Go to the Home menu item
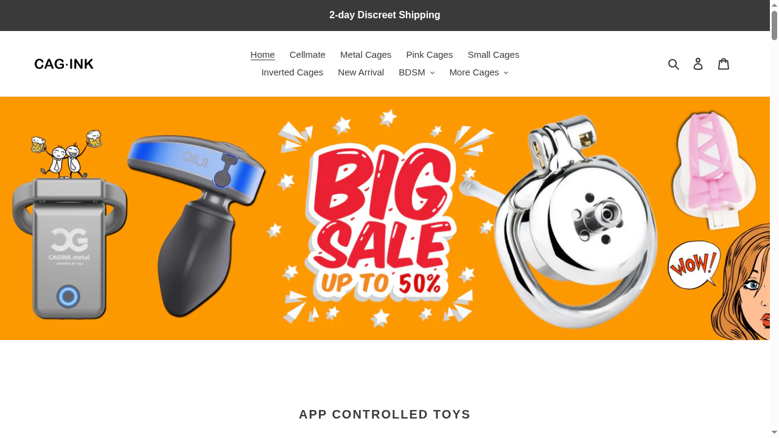Image resolution: width=779 pixels, height=438 pixels. (262, 55)
